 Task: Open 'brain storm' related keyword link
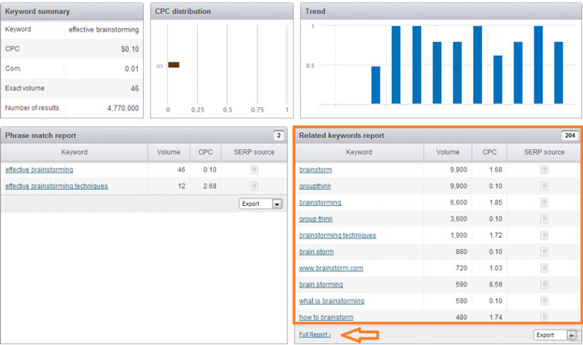[316, 251]
